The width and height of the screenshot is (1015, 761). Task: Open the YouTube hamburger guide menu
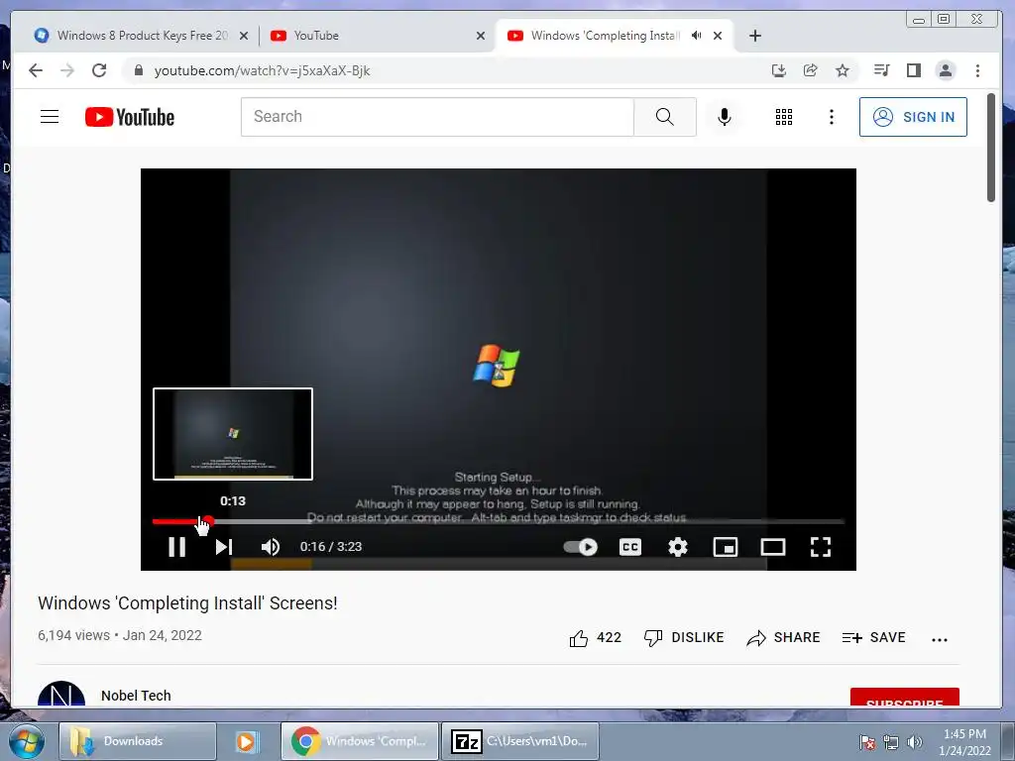[50, 117]
